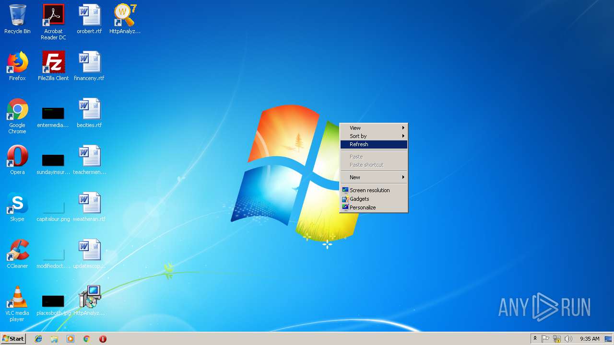Select the placesboth.jpg file
This screenshot has width=614, height=345.
53,305
